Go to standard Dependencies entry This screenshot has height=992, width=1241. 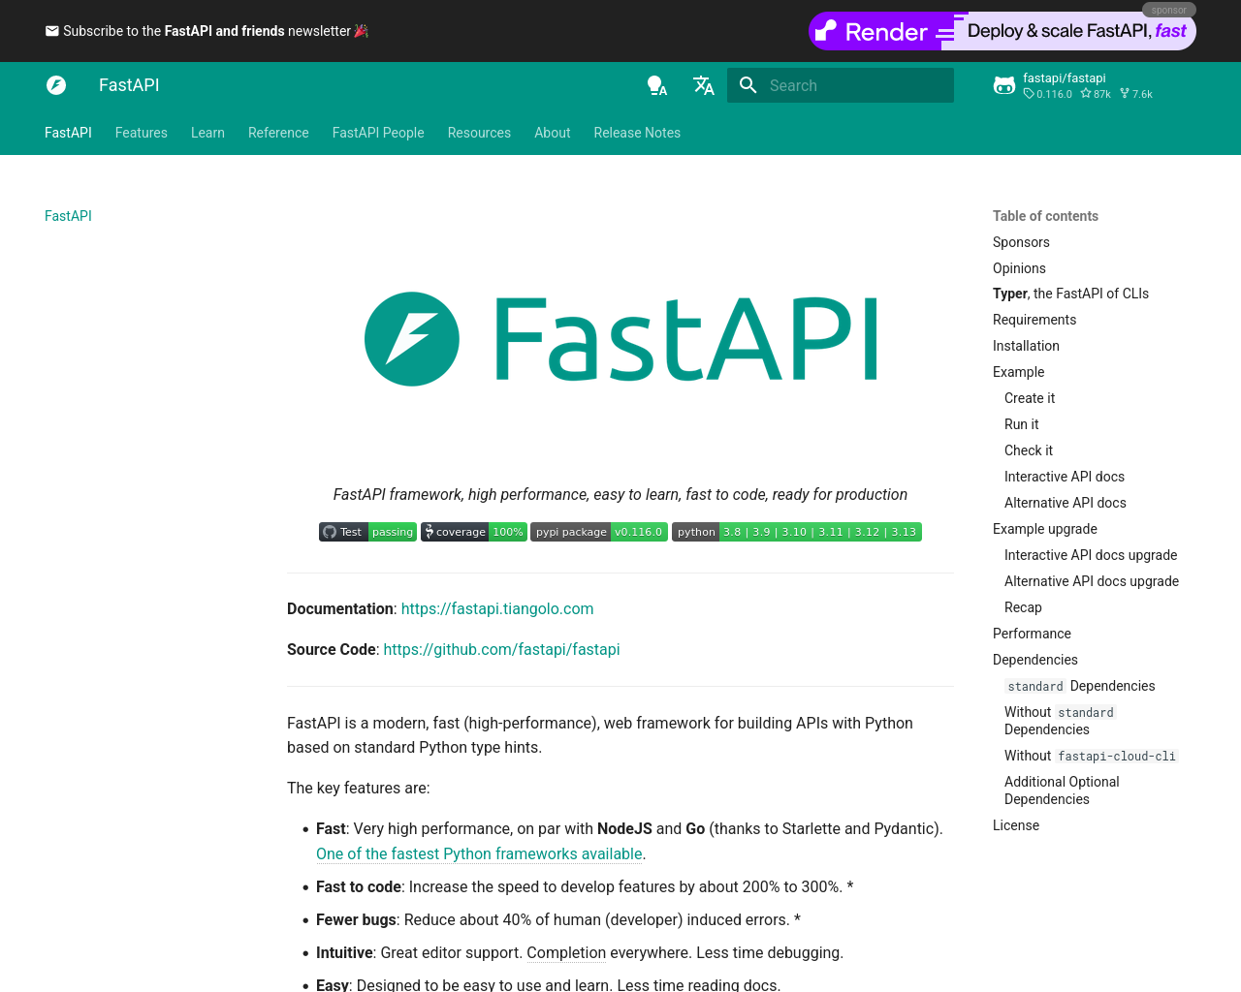1080,686
